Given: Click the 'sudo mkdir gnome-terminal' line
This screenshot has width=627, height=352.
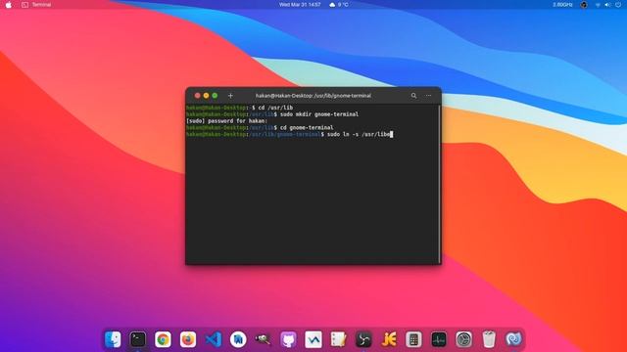Looking at the screenshot, I should click(272, 114).
